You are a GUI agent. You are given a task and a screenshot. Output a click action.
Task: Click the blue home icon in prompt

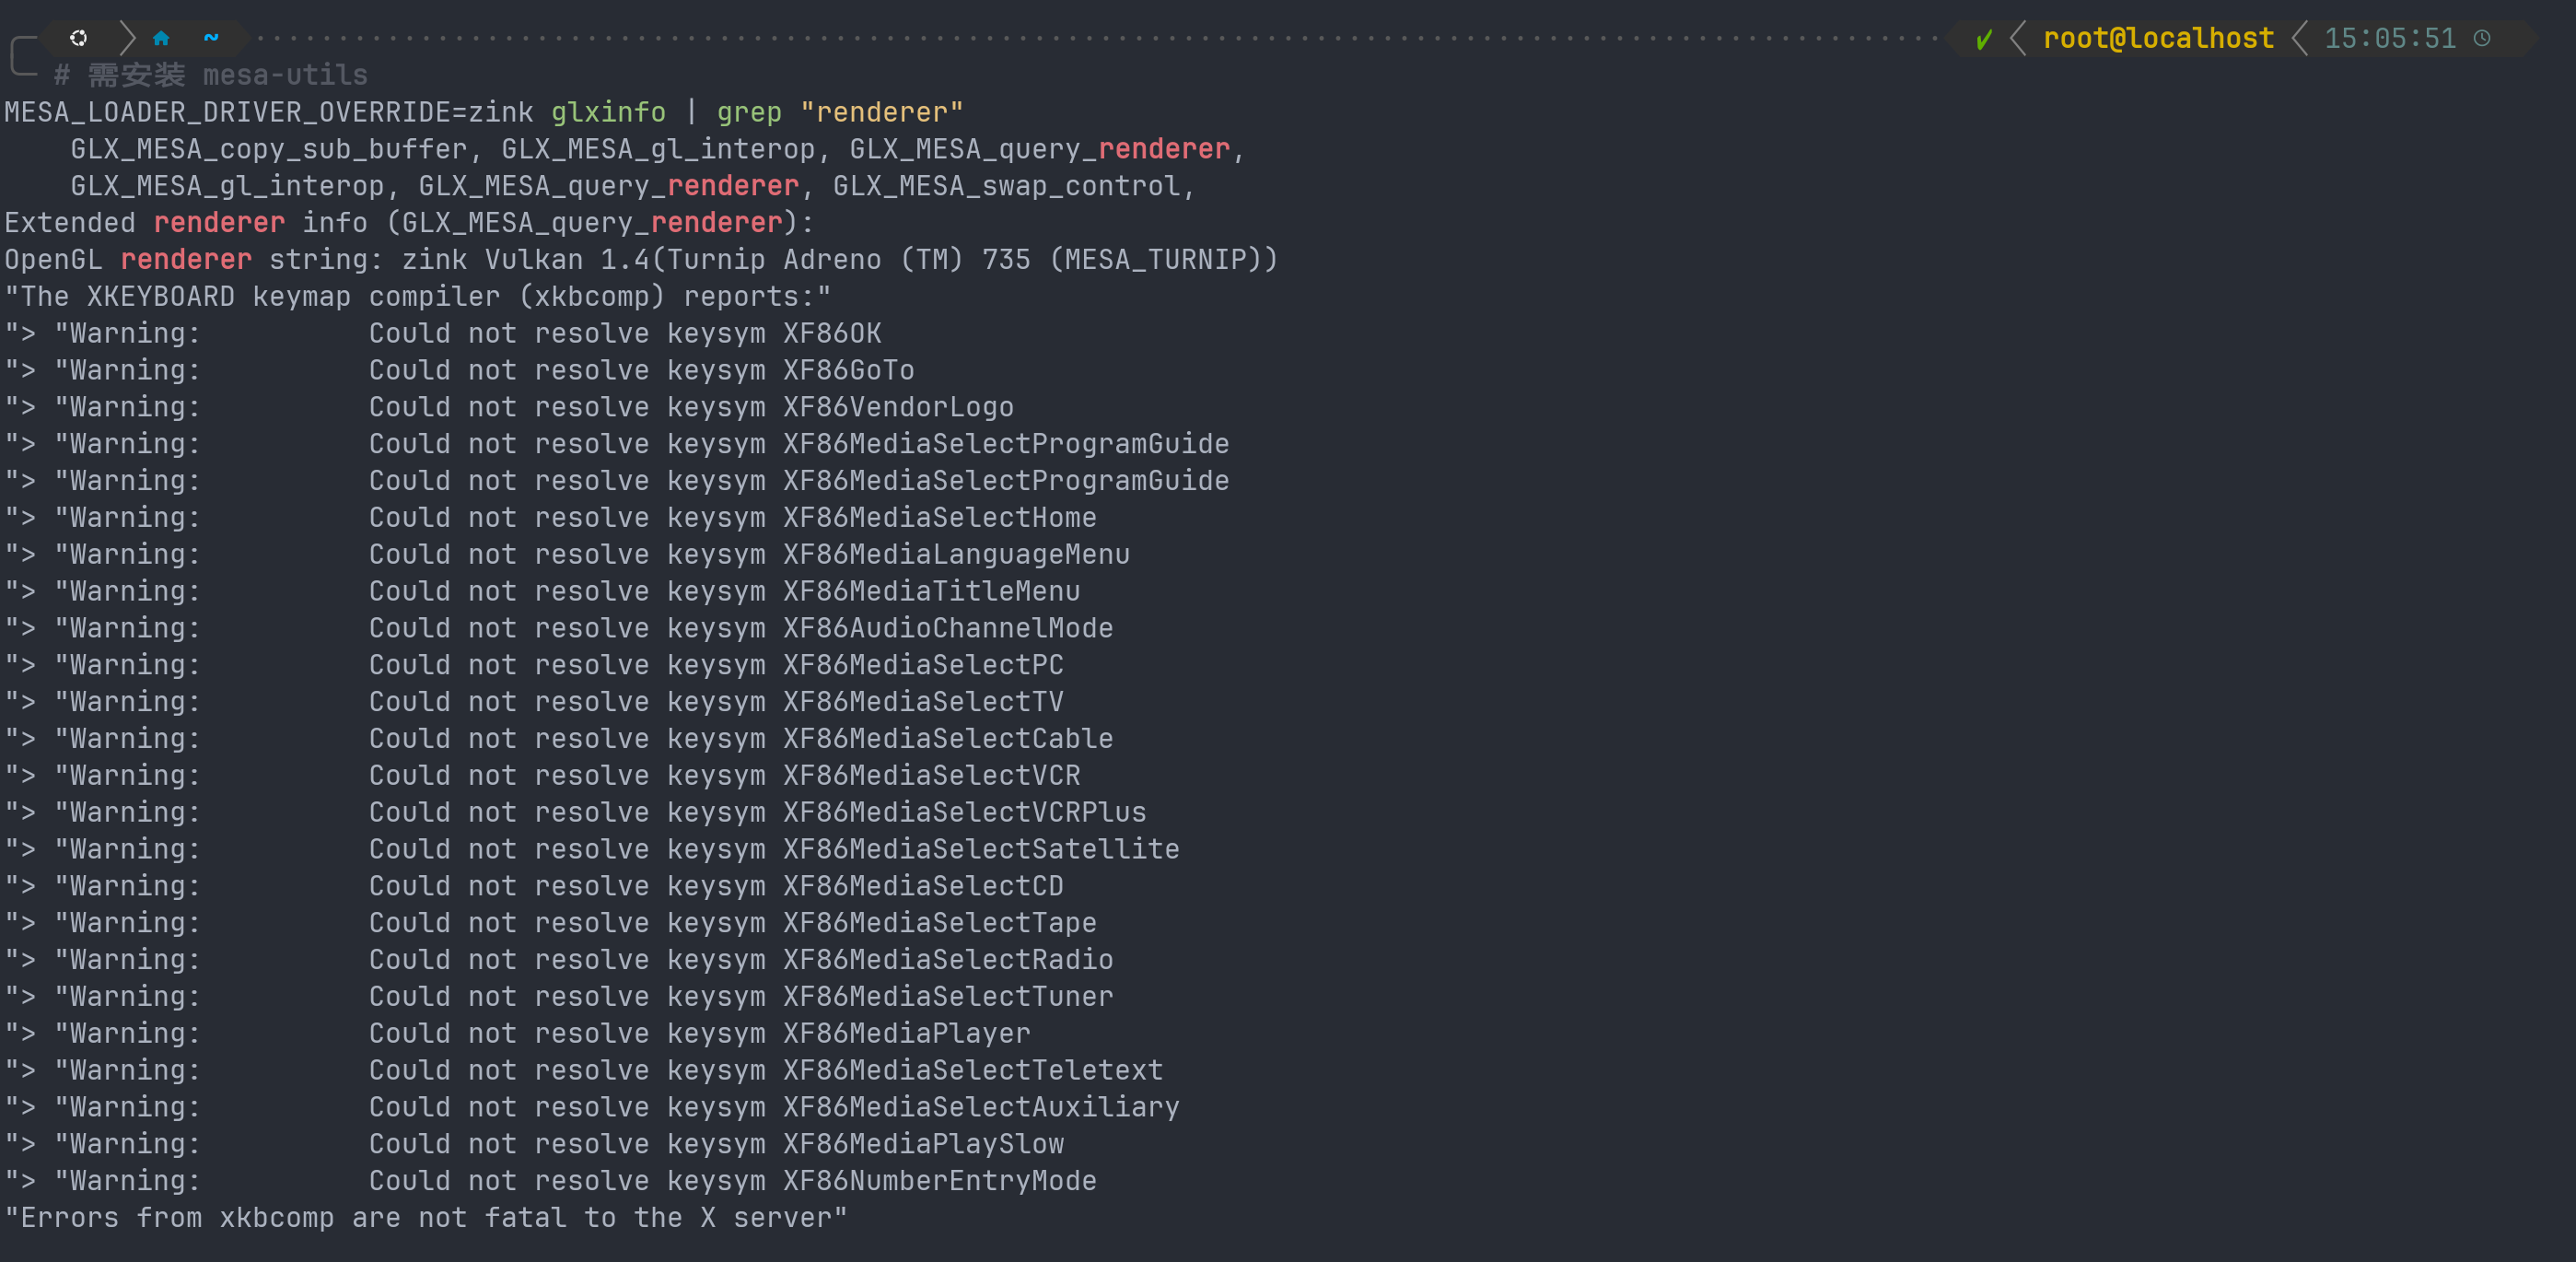[x=161, y=38]
